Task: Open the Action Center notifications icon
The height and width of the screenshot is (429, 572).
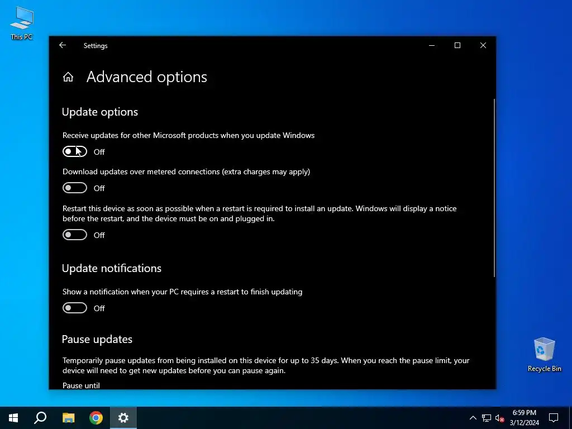Action: pyautogui.click(x=554, y=418)
